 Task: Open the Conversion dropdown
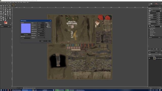(x=41, y=33)
